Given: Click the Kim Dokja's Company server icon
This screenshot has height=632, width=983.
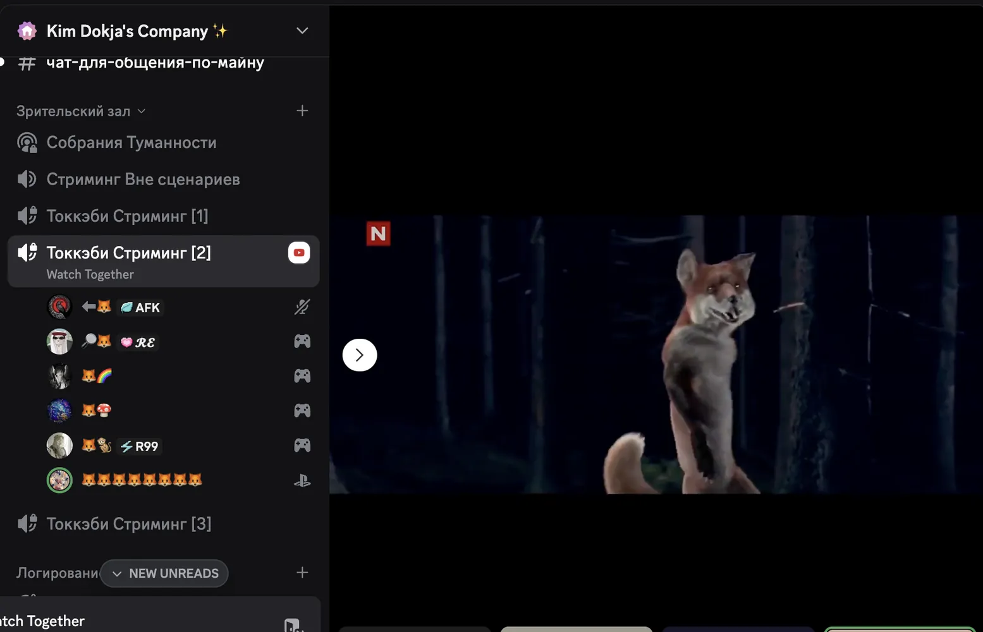Looking at the screenshot, I should 27,30.
